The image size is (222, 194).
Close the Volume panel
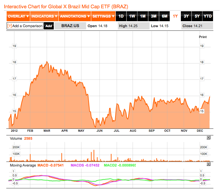208,137
